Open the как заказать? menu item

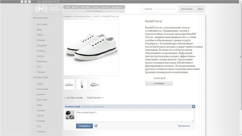tap(118, 7)
